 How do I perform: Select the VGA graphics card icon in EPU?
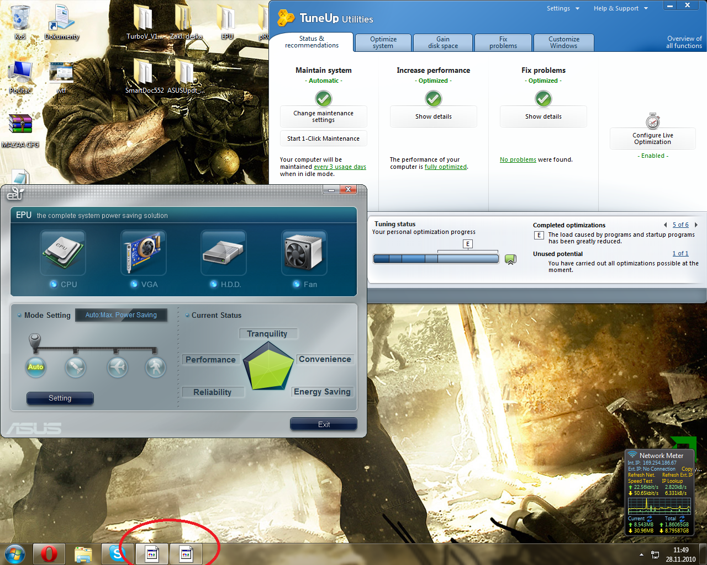click(144, 253)
